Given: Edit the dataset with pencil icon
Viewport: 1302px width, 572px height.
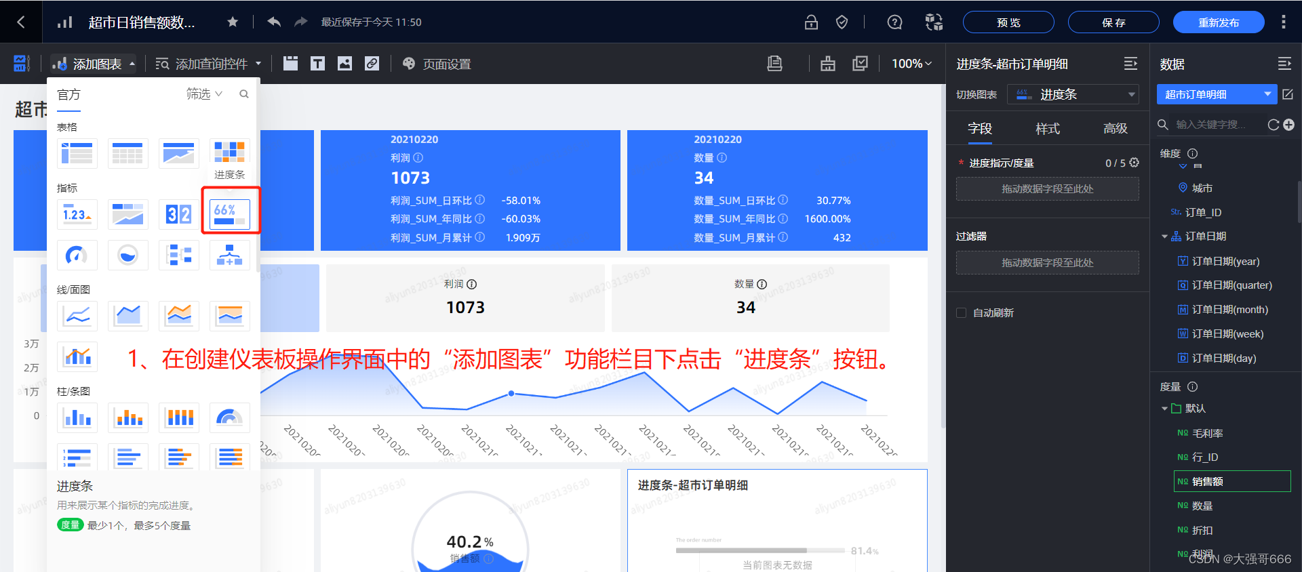Looking at the screenshot, I should (1288, 94).
